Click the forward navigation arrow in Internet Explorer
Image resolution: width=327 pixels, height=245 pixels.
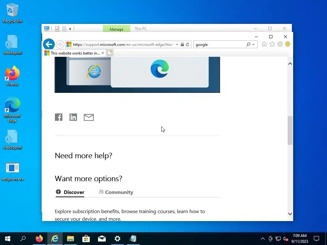60,44
